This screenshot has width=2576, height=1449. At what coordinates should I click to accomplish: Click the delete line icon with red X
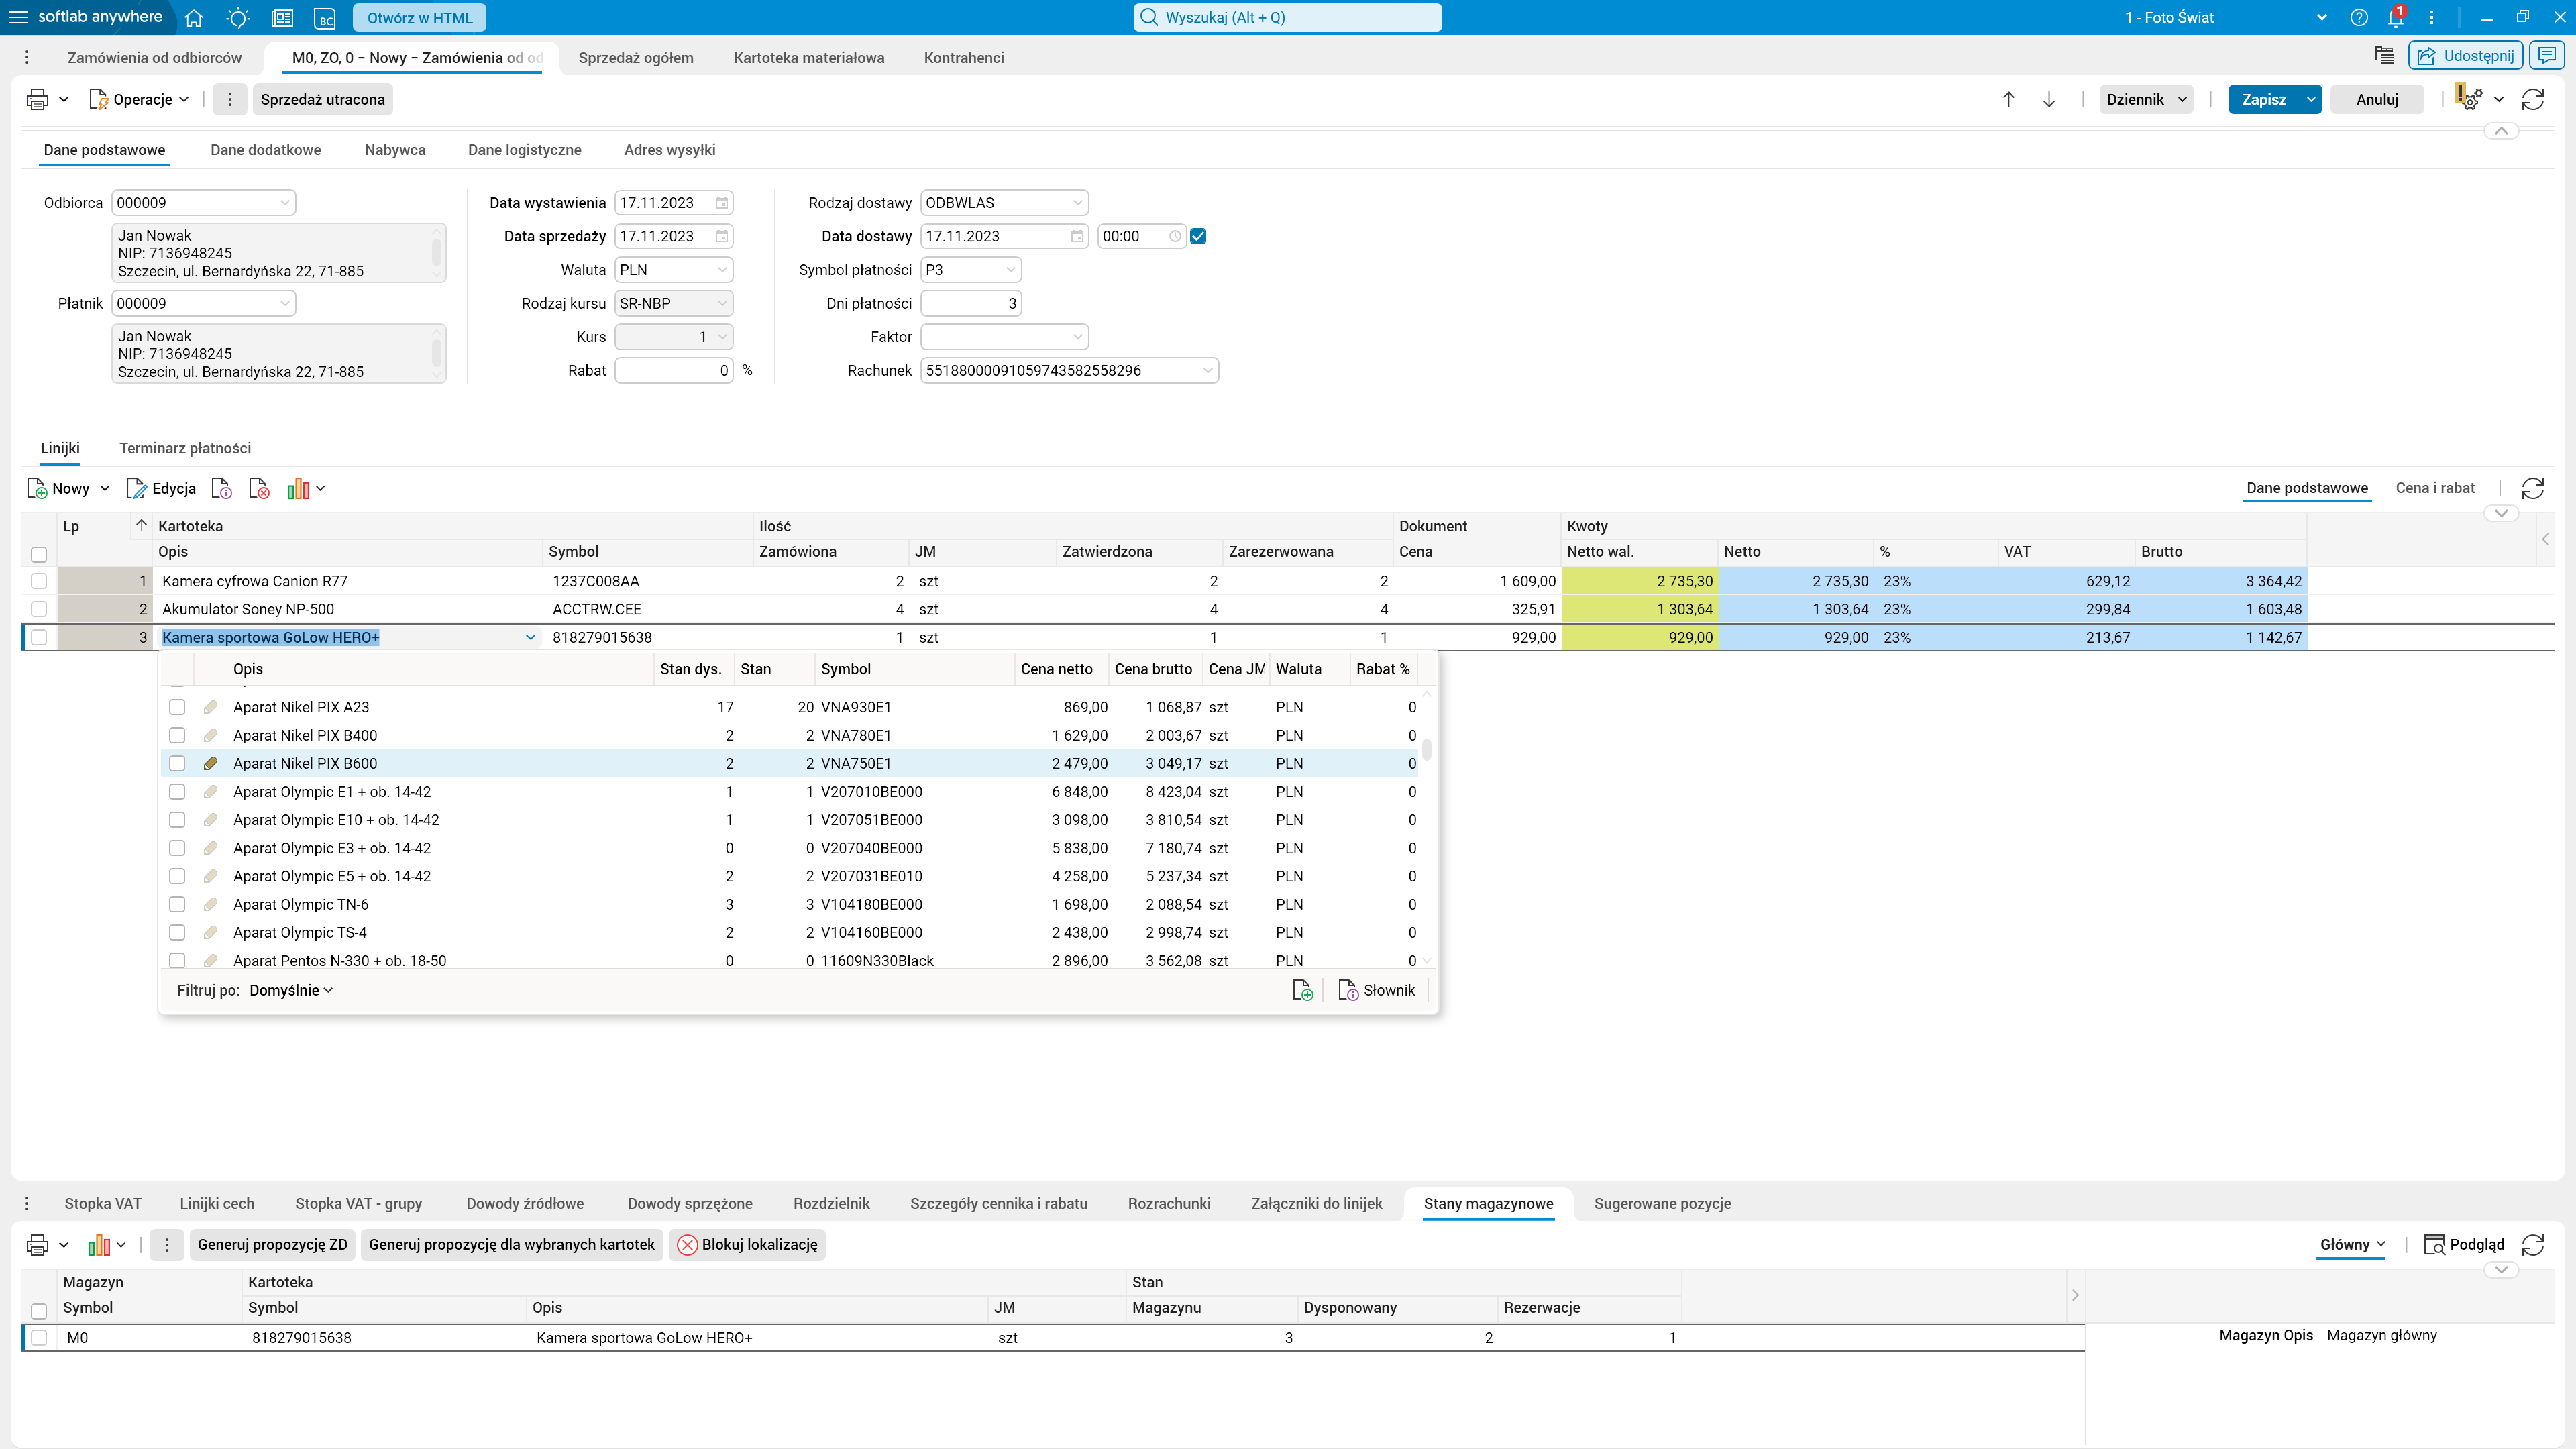(x=259, y=489)
